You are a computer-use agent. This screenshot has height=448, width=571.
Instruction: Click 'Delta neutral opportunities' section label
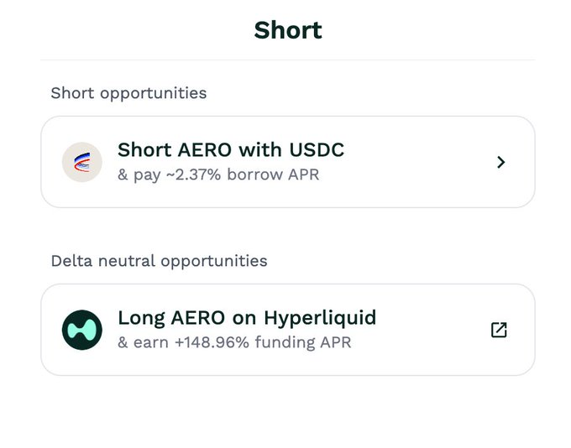159,261
